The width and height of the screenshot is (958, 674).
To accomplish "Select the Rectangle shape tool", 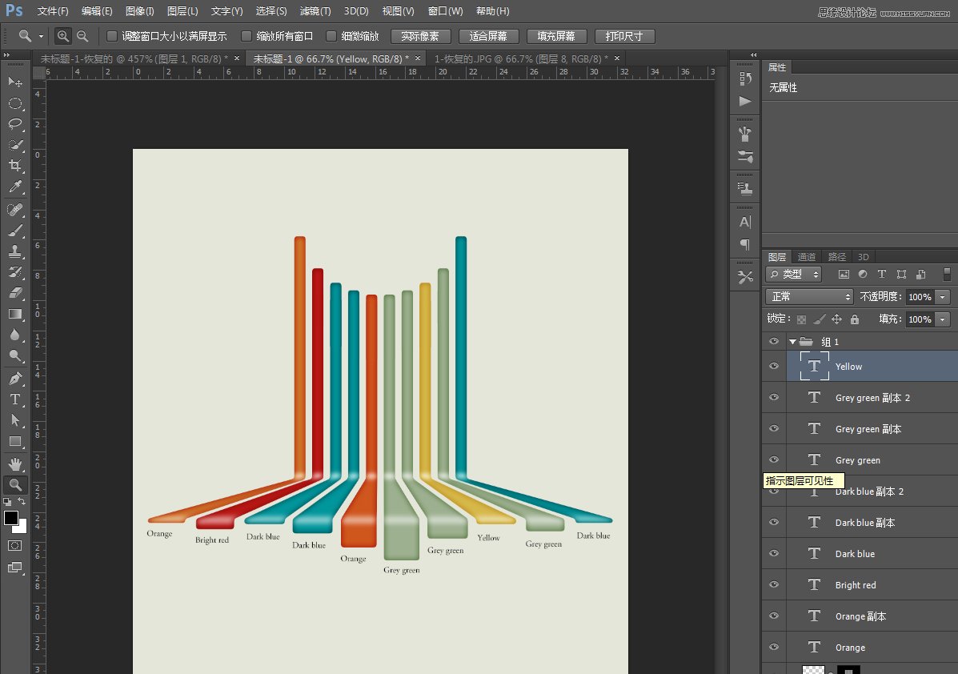I will 15,441.
